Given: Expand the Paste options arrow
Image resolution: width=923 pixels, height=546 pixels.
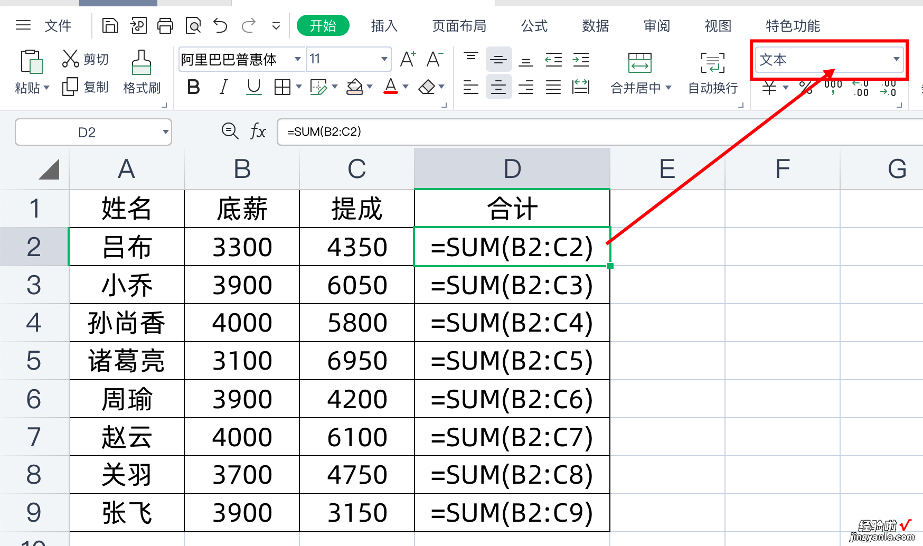Looking at the screenshot, I should (x=46, y=88).
